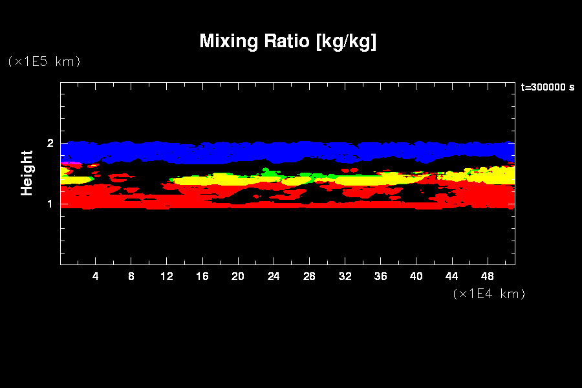Click the x-axis tick label '32'
The image size is (582, 388).
tap(345, 276)
